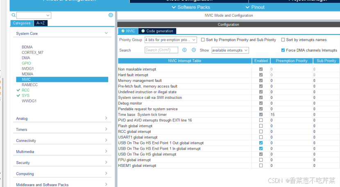Screen dimensions: 340x187
Task: Select the Memory management fault row
Action: pyautogui.click(x=229, y=80)
